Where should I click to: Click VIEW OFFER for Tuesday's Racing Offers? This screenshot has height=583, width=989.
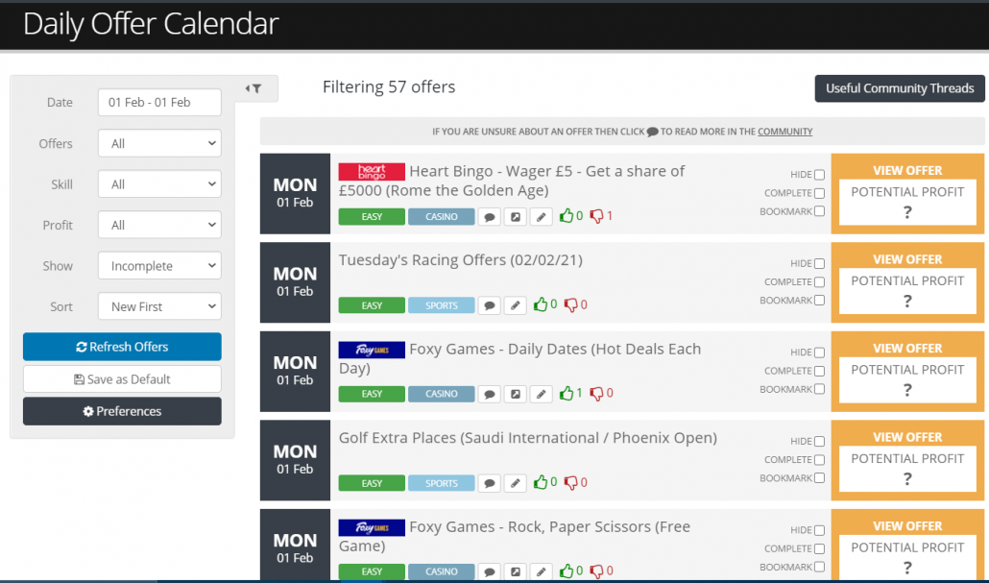[x=907, y=259]
